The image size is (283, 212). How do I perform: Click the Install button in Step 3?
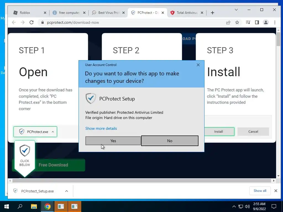point(219,132)
